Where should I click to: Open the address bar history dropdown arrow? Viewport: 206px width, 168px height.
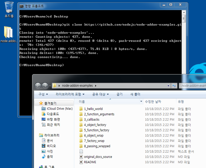(168, 86)
